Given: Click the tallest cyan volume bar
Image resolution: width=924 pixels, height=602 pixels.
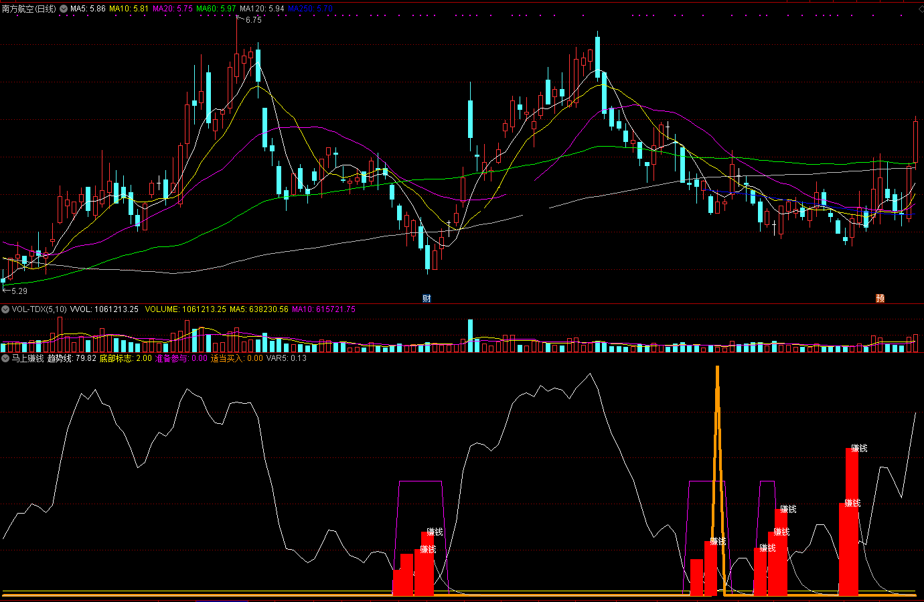Looking at the screenshot, I should click(470, 335).
